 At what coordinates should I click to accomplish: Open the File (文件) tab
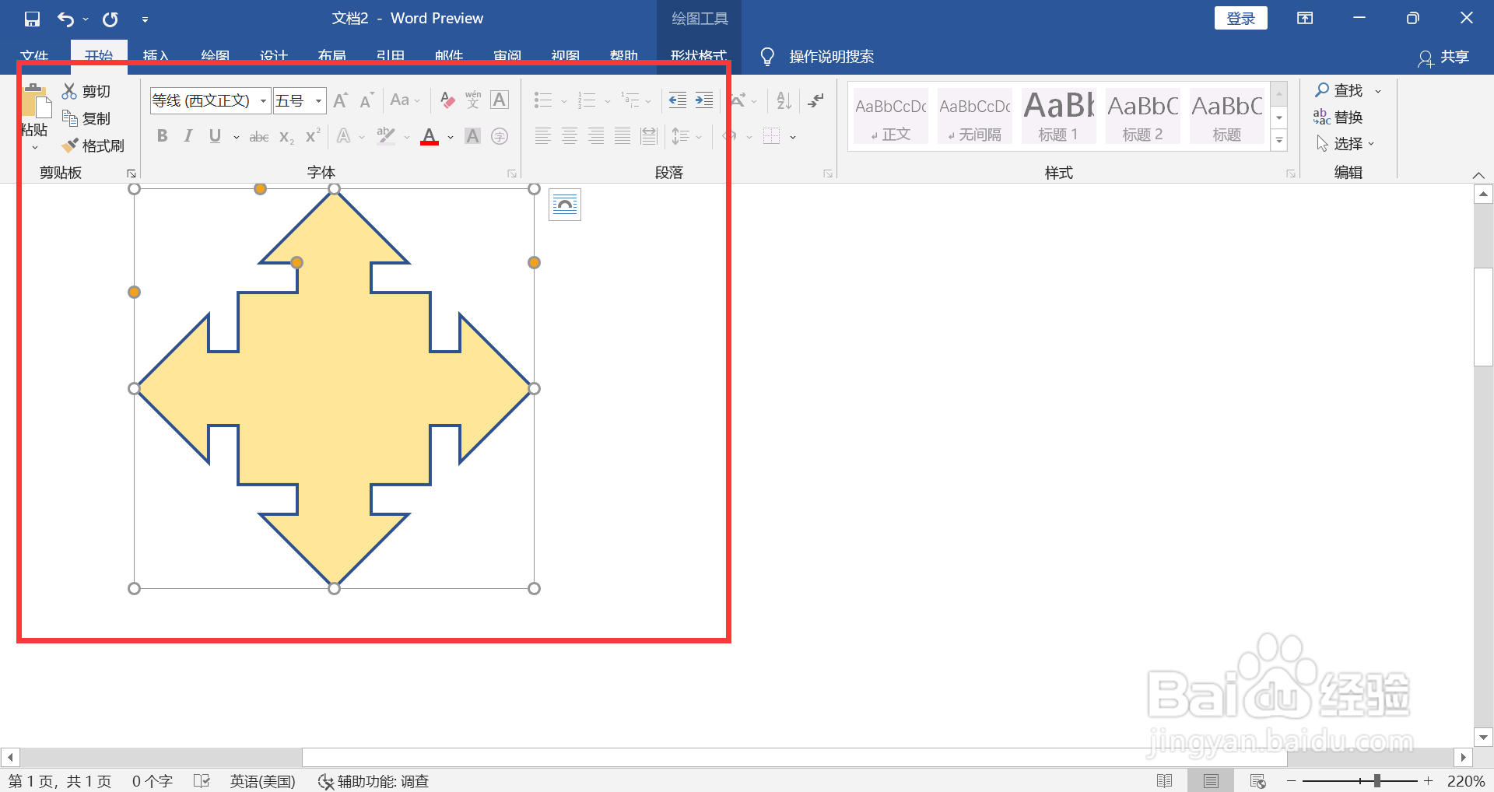tap(35, 57)
